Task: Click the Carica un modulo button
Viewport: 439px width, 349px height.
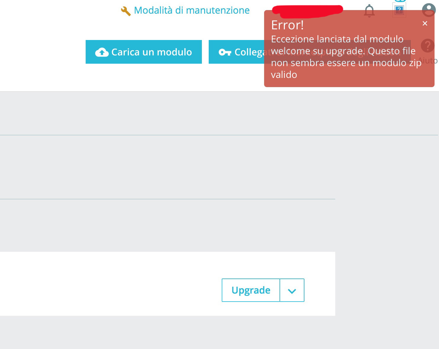Action: [x=144, y=52]
